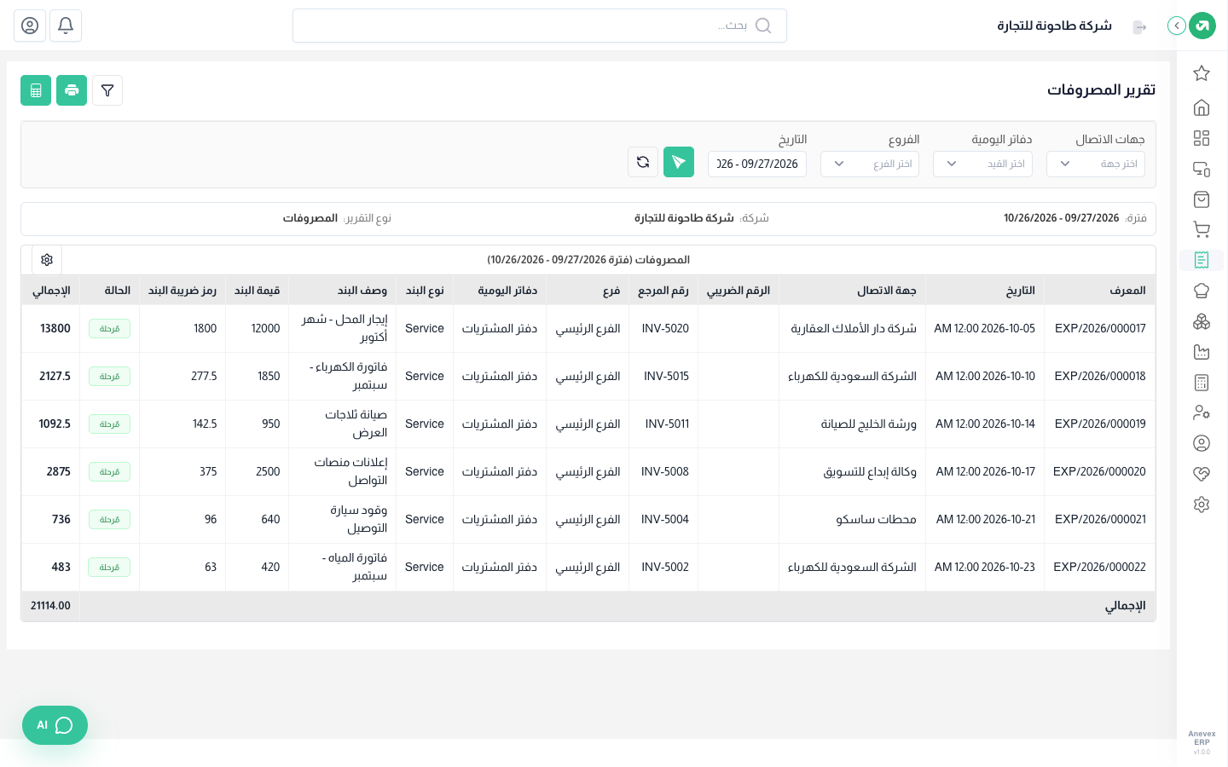Open the date range field

757,164
